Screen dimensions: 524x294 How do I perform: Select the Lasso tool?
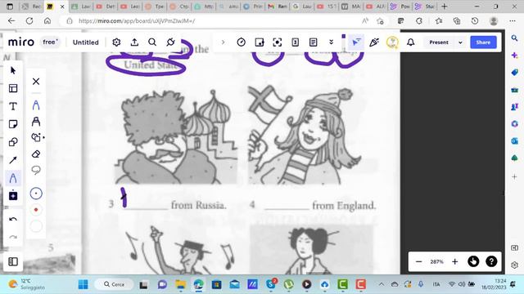pyautogui.click(x=36, y=171)
